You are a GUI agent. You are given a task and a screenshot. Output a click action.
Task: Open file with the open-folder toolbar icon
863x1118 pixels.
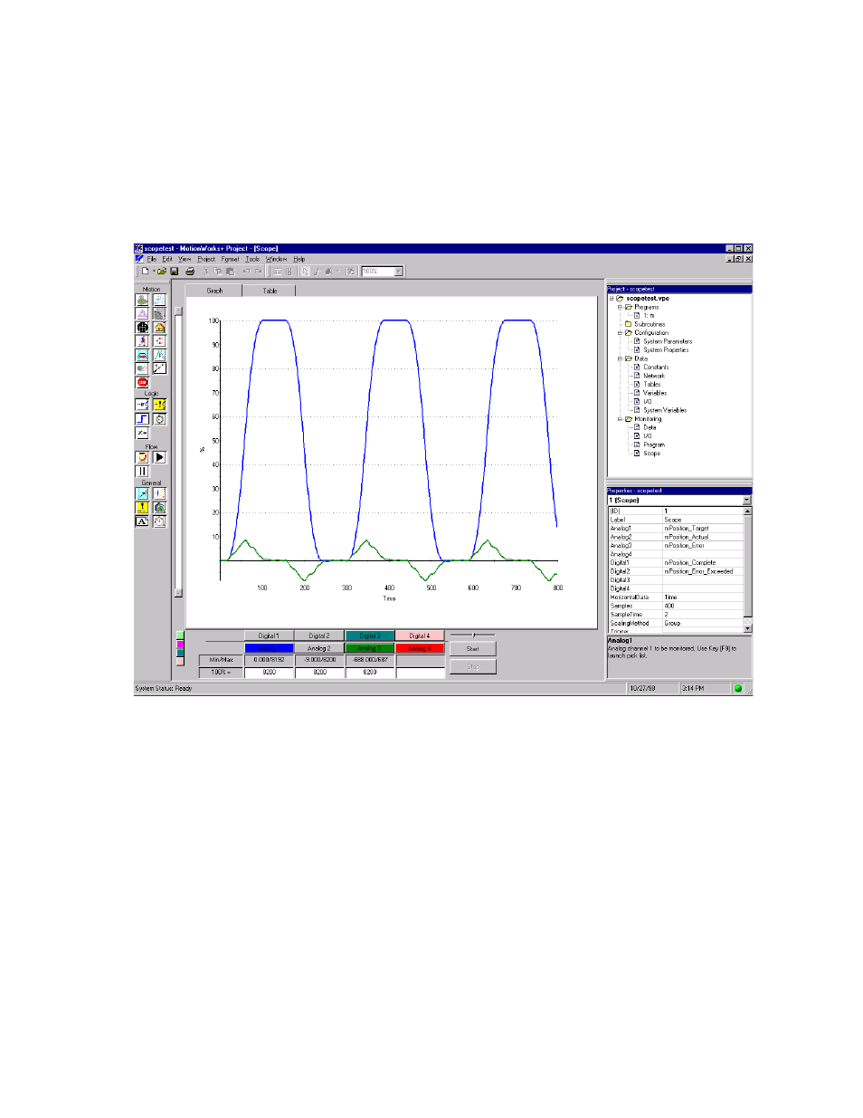(162, 272)
